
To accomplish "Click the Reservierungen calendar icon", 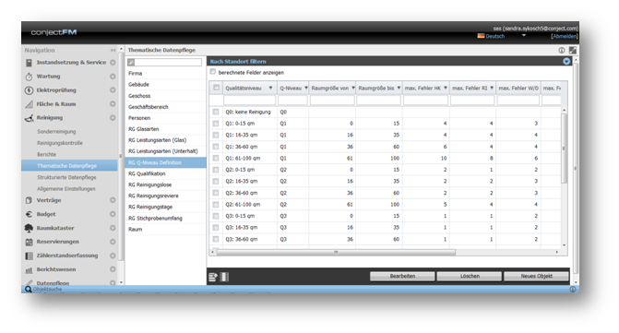I will [x=29, y=242].
